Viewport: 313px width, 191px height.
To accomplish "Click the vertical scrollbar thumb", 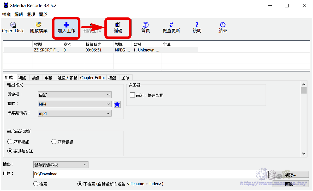I will (304, 90).
